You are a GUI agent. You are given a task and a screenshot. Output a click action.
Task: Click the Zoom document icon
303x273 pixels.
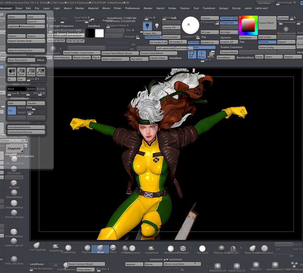(21, 72)
